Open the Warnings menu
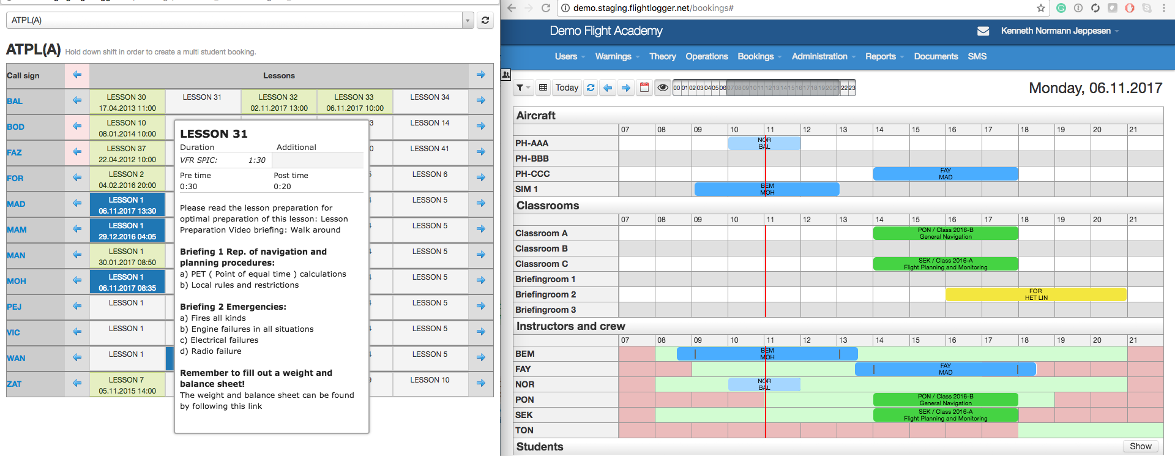Viewport: 1175px width, 456px height. (617, 56)
